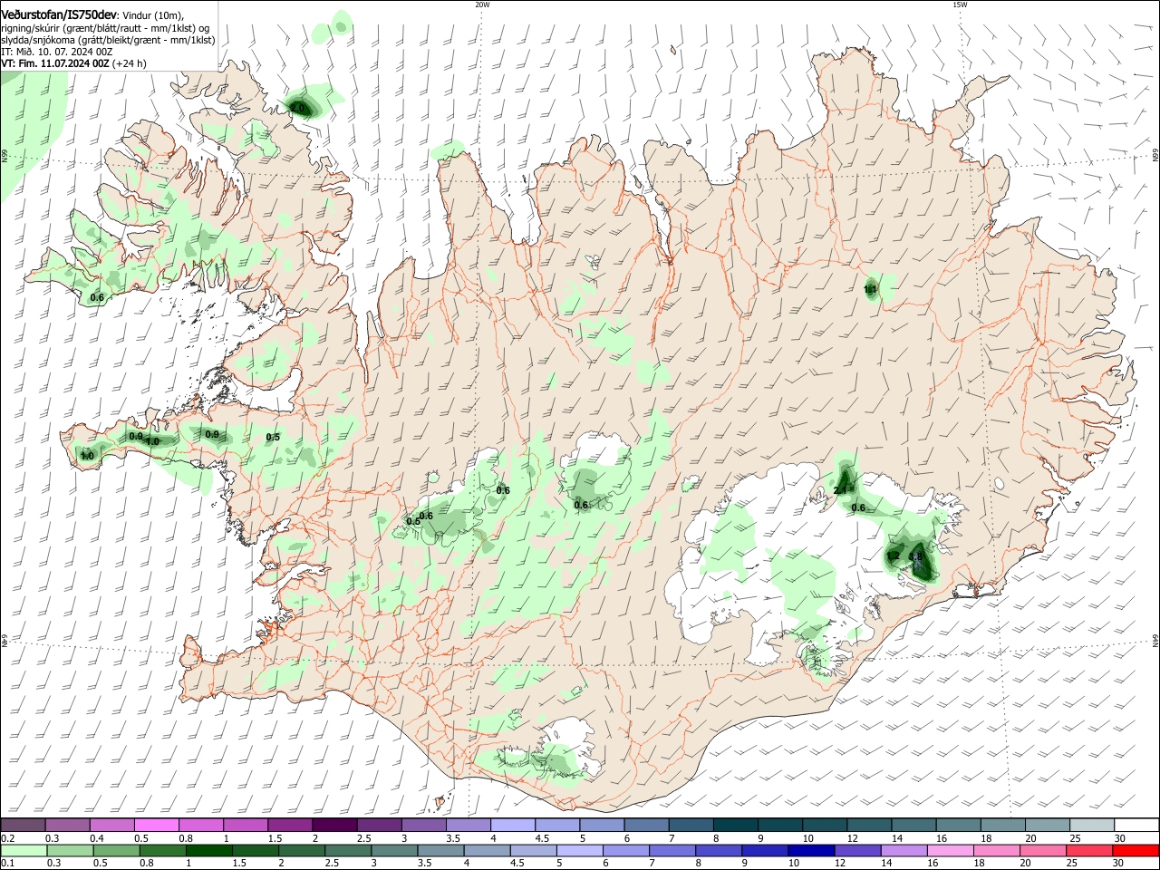This screenshot has width=1160, height=870.
Task: Click the light green 0.3 swatch in lower legend row
Action: pyautogui.click(x=69, y=851)
